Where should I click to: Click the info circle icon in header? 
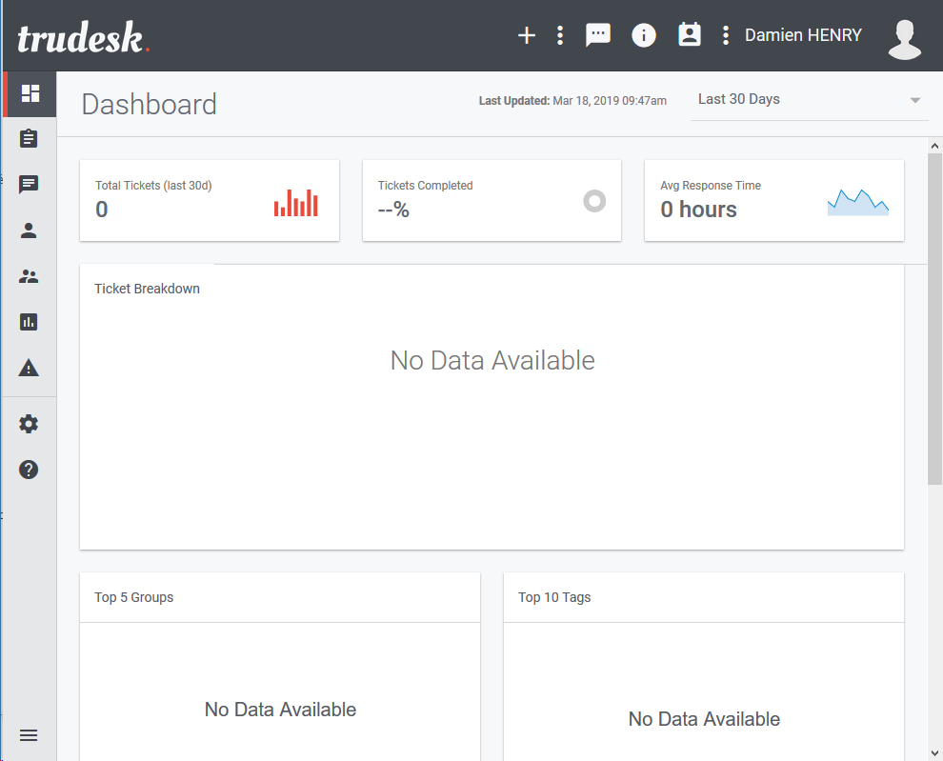pos(644,35)
